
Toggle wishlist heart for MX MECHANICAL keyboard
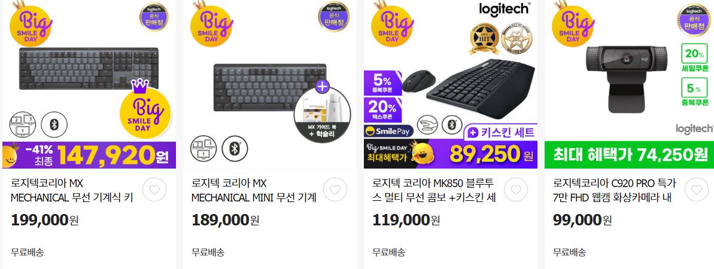[x=154, y=189]
